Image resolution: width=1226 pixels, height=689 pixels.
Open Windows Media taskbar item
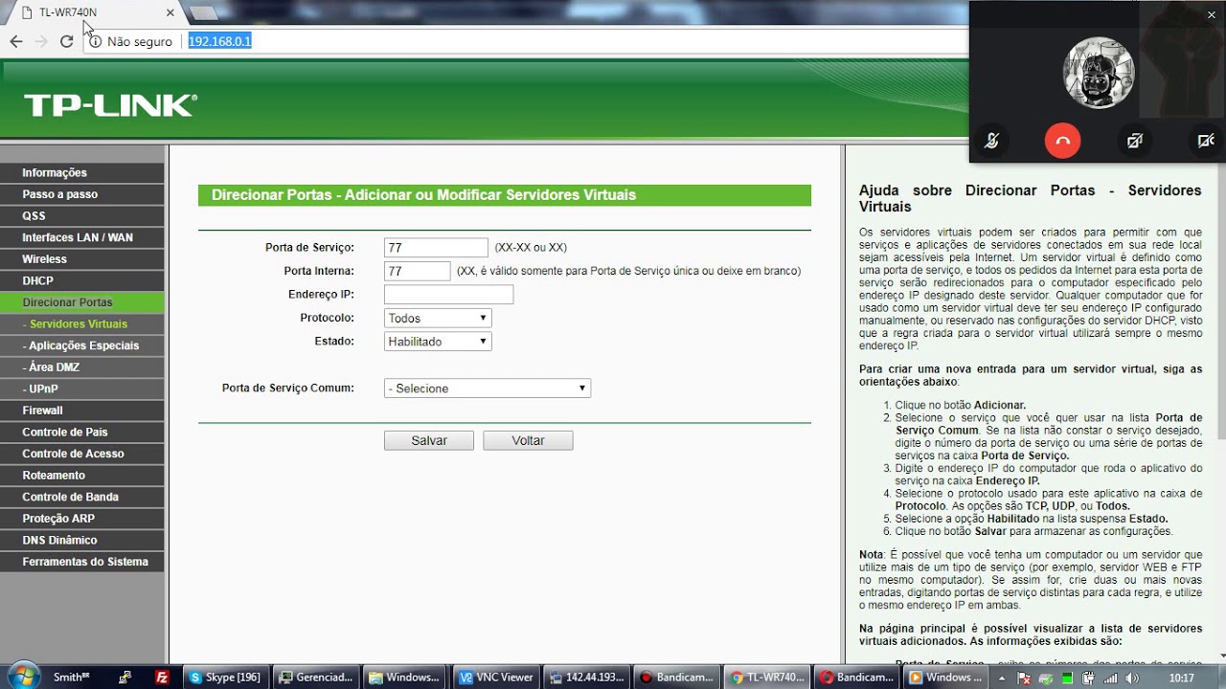click(x=946, y=677)
